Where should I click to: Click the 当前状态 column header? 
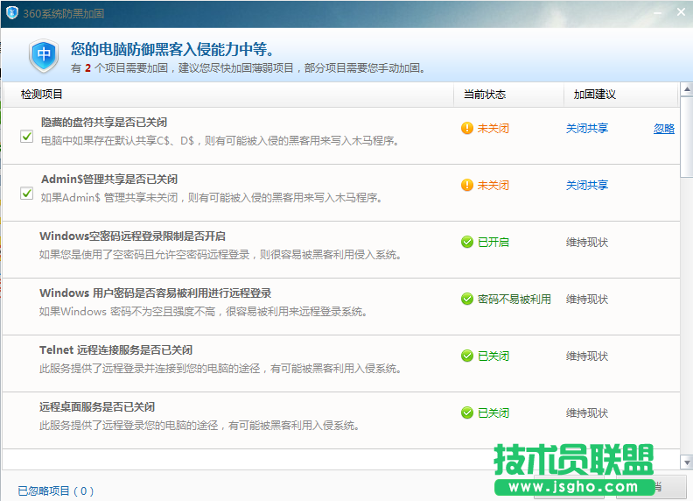[x=484, y=95]
